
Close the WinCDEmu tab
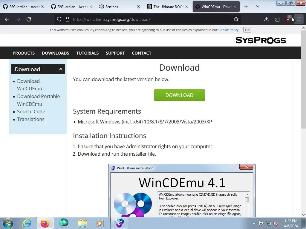point(235,7)
